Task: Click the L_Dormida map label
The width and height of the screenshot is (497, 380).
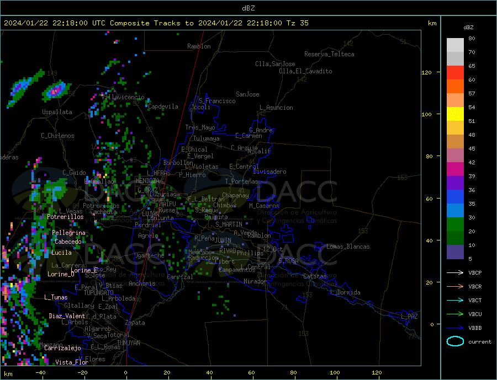Action: 345,292
